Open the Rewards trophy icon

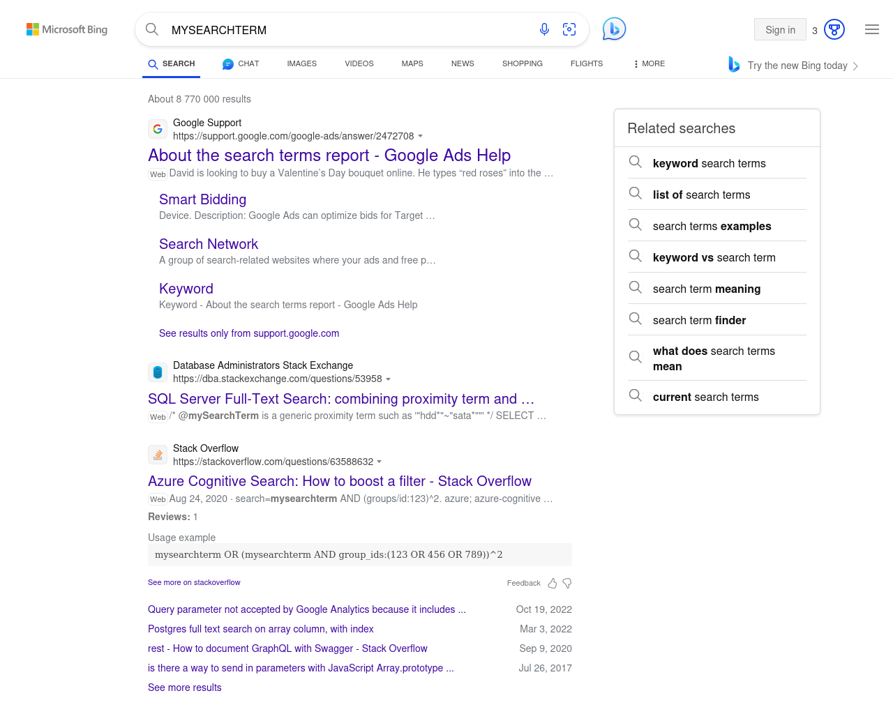(834, 29)
